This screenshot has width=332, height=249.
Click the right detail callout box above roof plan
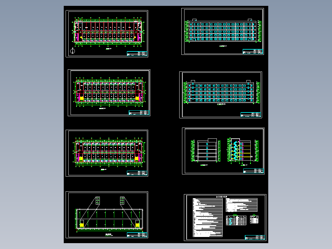[x=122, y=201]
